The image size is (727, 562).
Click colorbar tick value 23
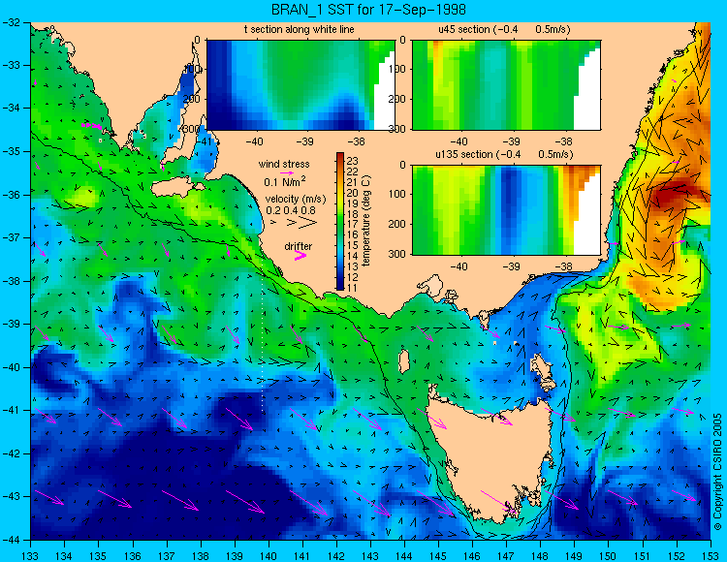353,161
